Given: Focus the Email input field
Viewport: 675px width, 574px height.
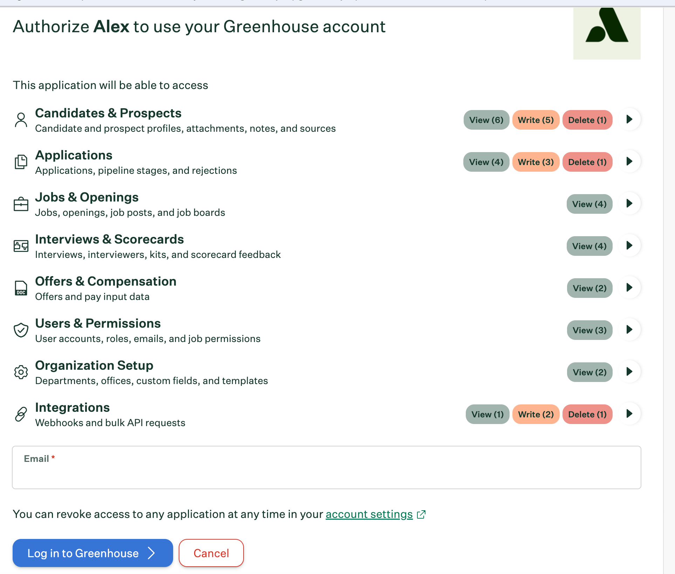Looking at the screenshot, I should click(x=327, y=467).
